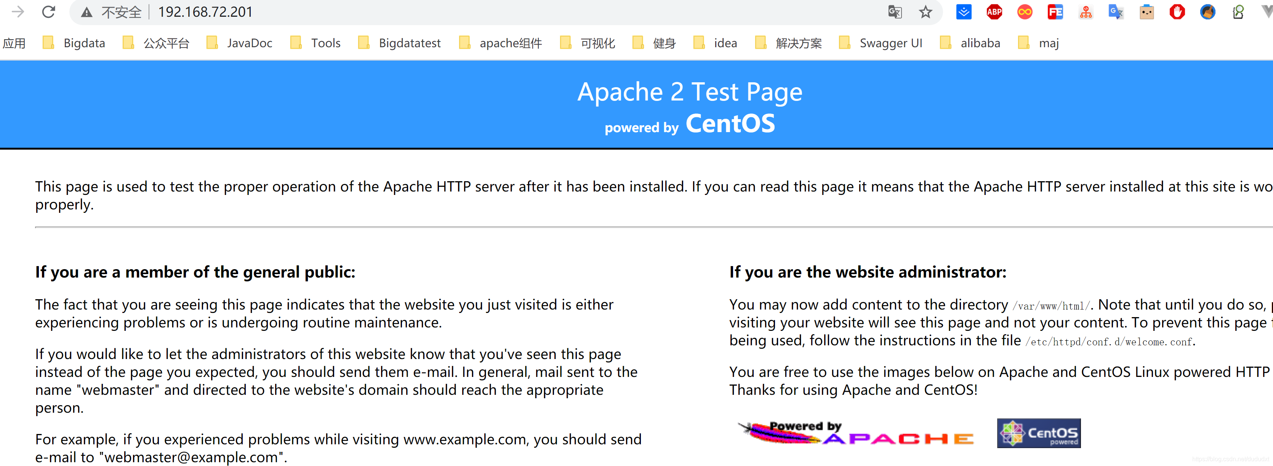
Task: Open the Google Translate extension icon
Action: click(1116, 12)
